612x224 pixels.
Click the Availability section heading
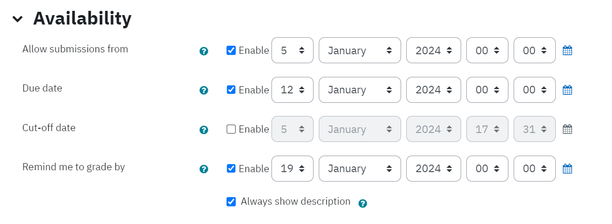pos(82,18)
